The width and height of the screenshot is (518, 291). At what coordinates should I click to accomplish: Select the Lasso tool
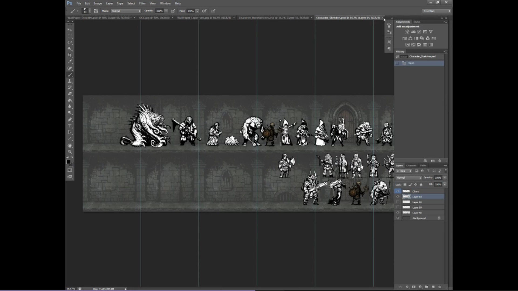(70, 43)
